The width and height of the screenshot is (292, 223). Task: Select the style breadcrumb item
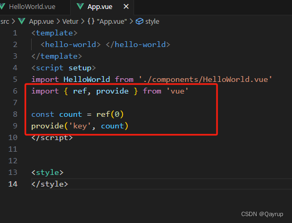pyautogui.click(x=152, y=22)
